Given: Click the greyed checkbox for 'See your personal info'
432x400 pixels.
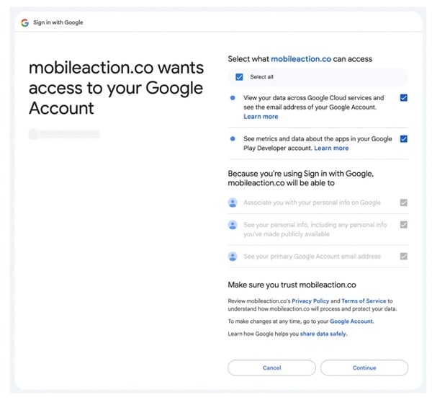Looking at the screenshot, I should (404, 225).
